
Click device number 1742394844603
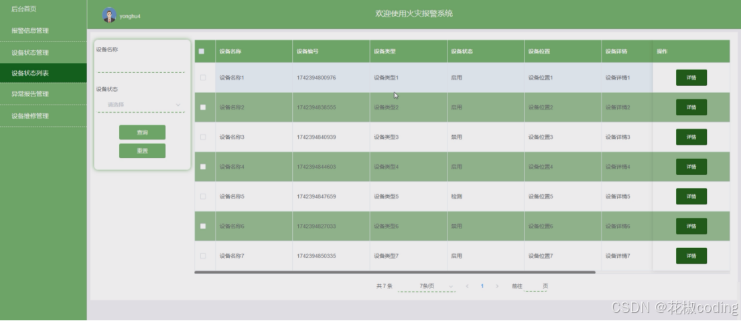316,167
